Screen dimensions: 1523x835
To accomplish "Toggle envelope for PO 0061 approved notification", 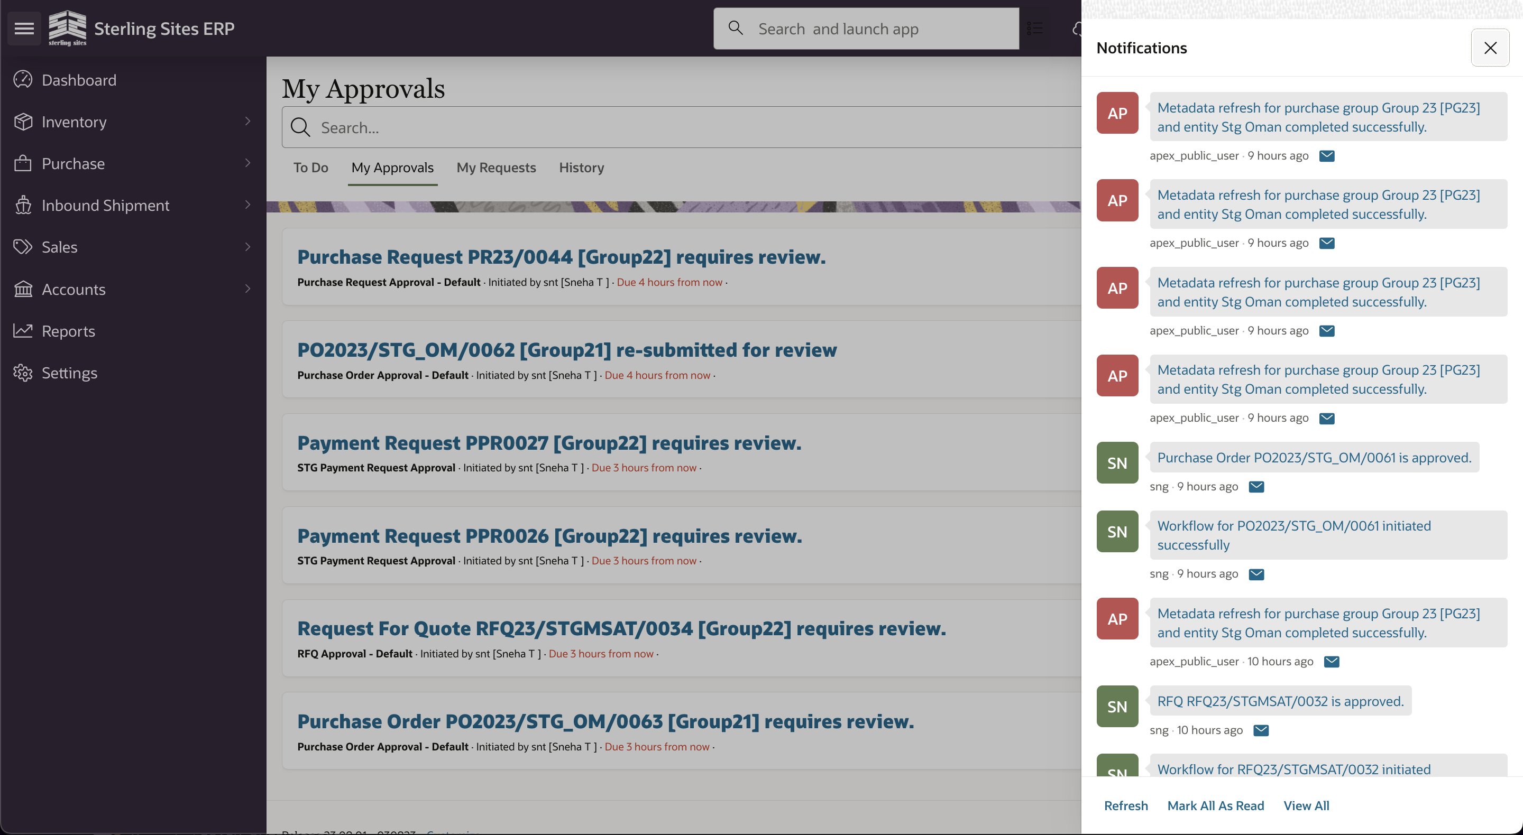I will pyautogui.click(x=1256, y=487).
